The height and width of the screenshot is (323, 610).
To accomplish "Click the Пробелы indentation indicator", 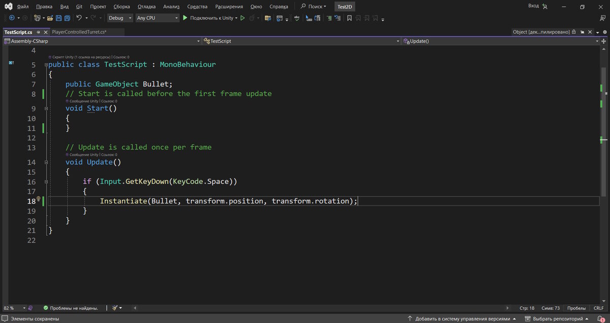I will click(576, 308).
